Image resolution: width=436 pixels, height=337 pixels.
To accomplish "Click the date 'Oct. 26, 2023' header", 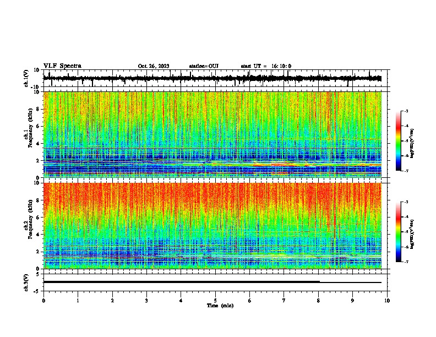I will coord(154,66).
